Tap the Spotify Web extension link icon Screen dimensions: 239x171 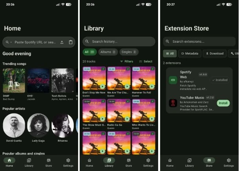[x=173, y=80]
